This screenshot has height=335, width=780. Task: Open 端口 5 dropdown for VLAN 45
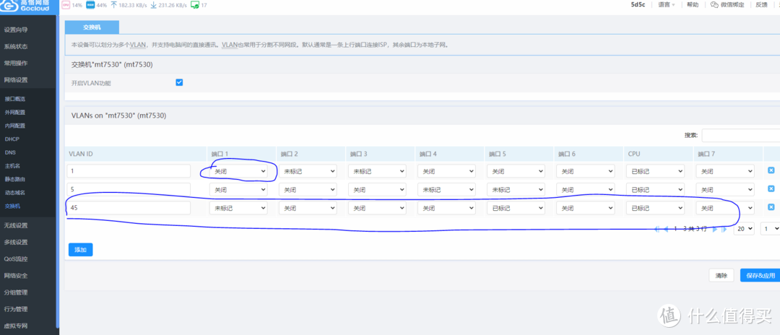tap(516, 208)
